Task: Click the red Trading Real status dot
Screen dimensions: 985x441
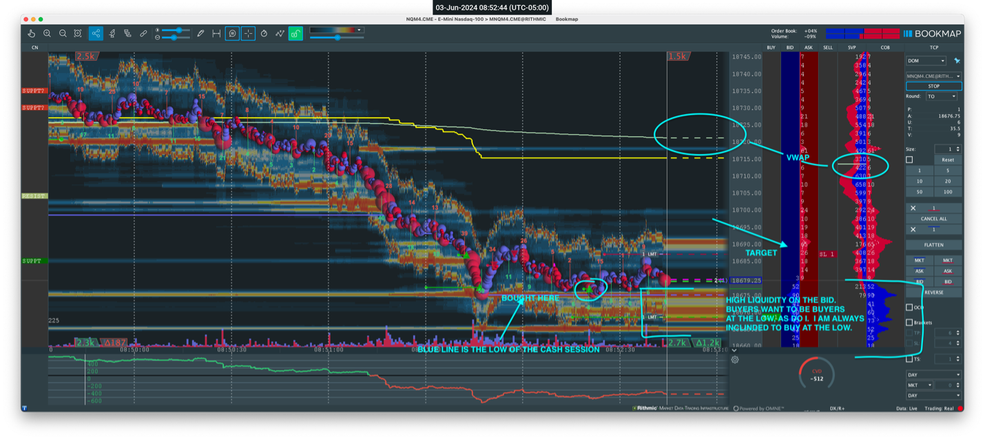Action: [960, 408]
